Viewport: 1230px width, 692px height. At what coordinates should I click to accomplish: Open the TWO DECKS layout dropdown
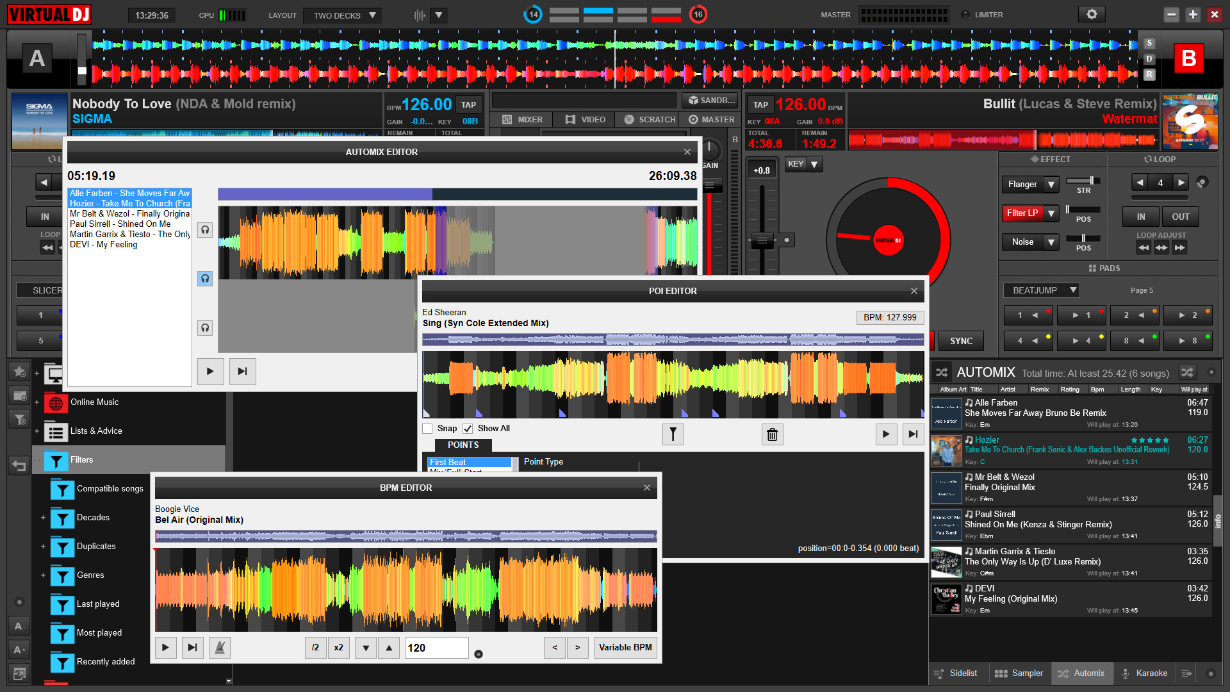click(x=343, y=15)
